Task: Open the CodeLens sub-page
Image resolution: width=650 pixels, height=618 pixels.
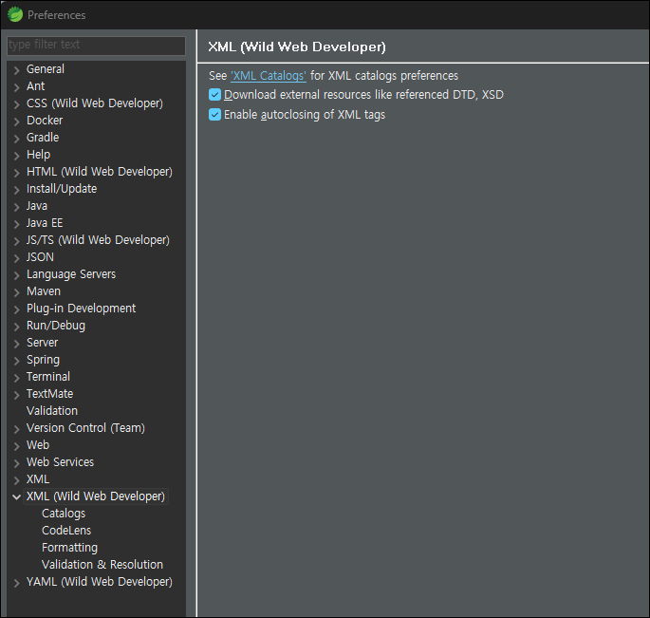Action: [x=66, y=530]
